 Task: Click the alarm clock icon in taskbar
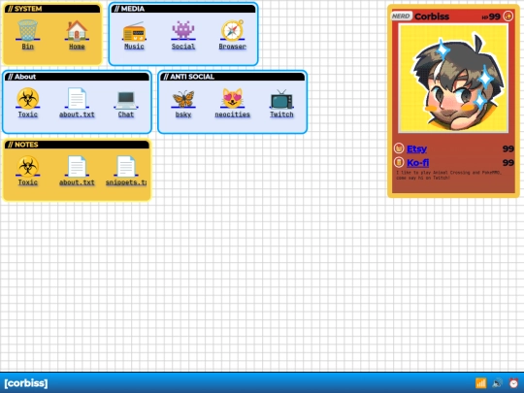click(x=513, y=383)
